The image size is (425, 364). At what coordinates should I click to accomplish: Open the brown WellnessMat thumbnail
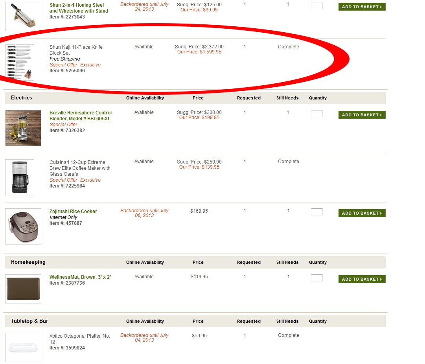23,289
